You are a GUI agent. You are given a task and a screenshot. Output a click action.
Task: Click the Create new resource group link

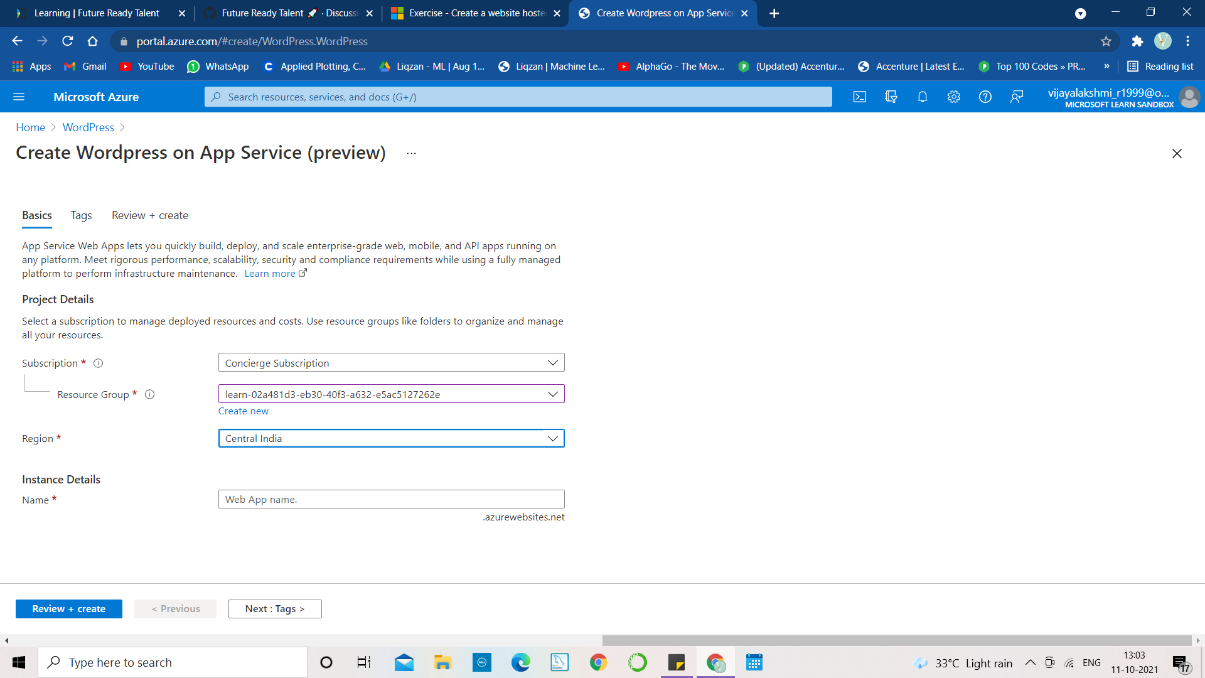[x=244, y=411]
